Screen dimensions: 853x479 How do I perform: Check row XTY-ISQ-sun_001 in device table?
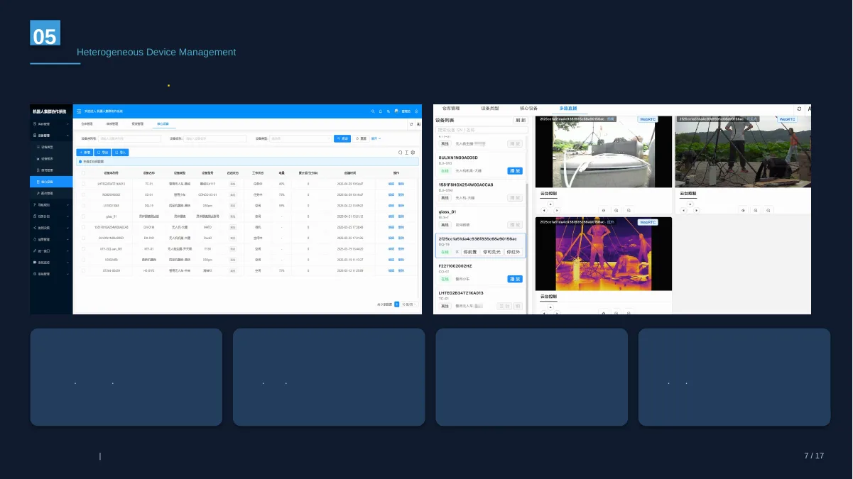83,249
